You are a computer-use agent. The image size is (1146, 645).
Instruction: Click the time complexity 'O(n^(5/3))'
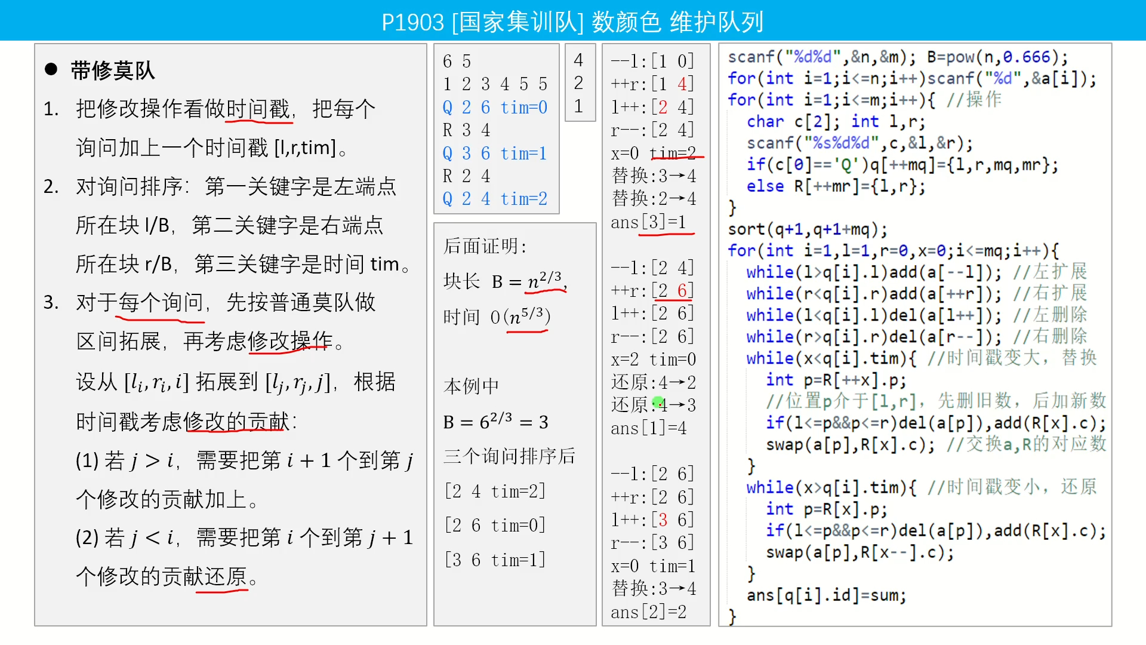click(520, 315)
